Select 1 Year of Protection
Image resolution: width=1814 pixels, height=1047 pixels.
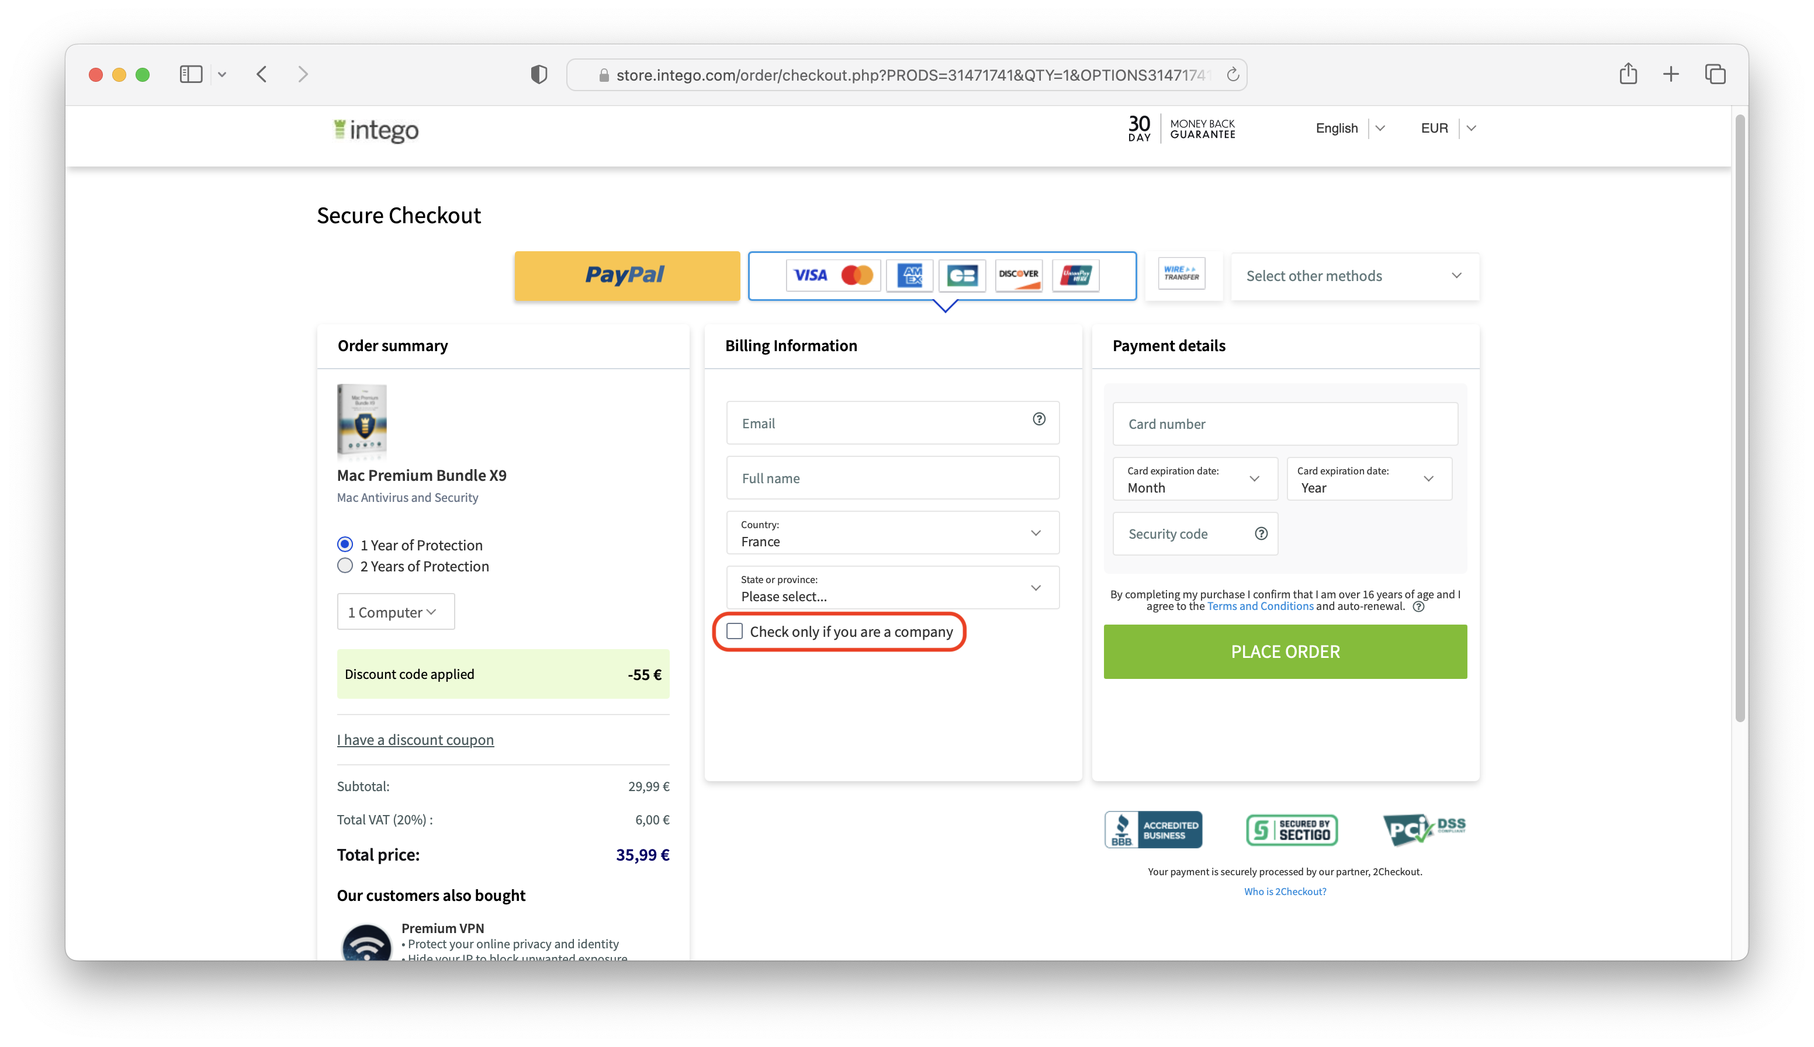pos(345,545)
